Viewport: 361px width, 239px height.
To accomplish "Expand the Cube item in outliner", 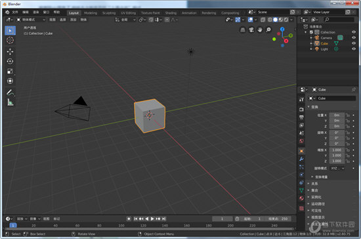I will click(311, 43).
